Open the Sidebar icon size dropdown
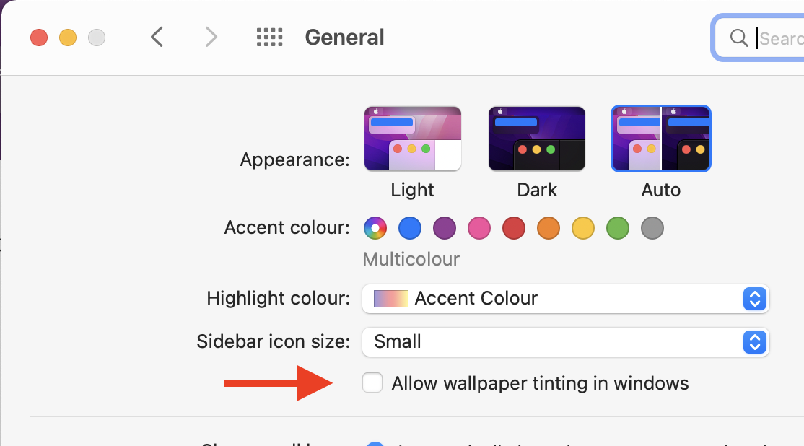804x446 pixels. pos(565,341)
